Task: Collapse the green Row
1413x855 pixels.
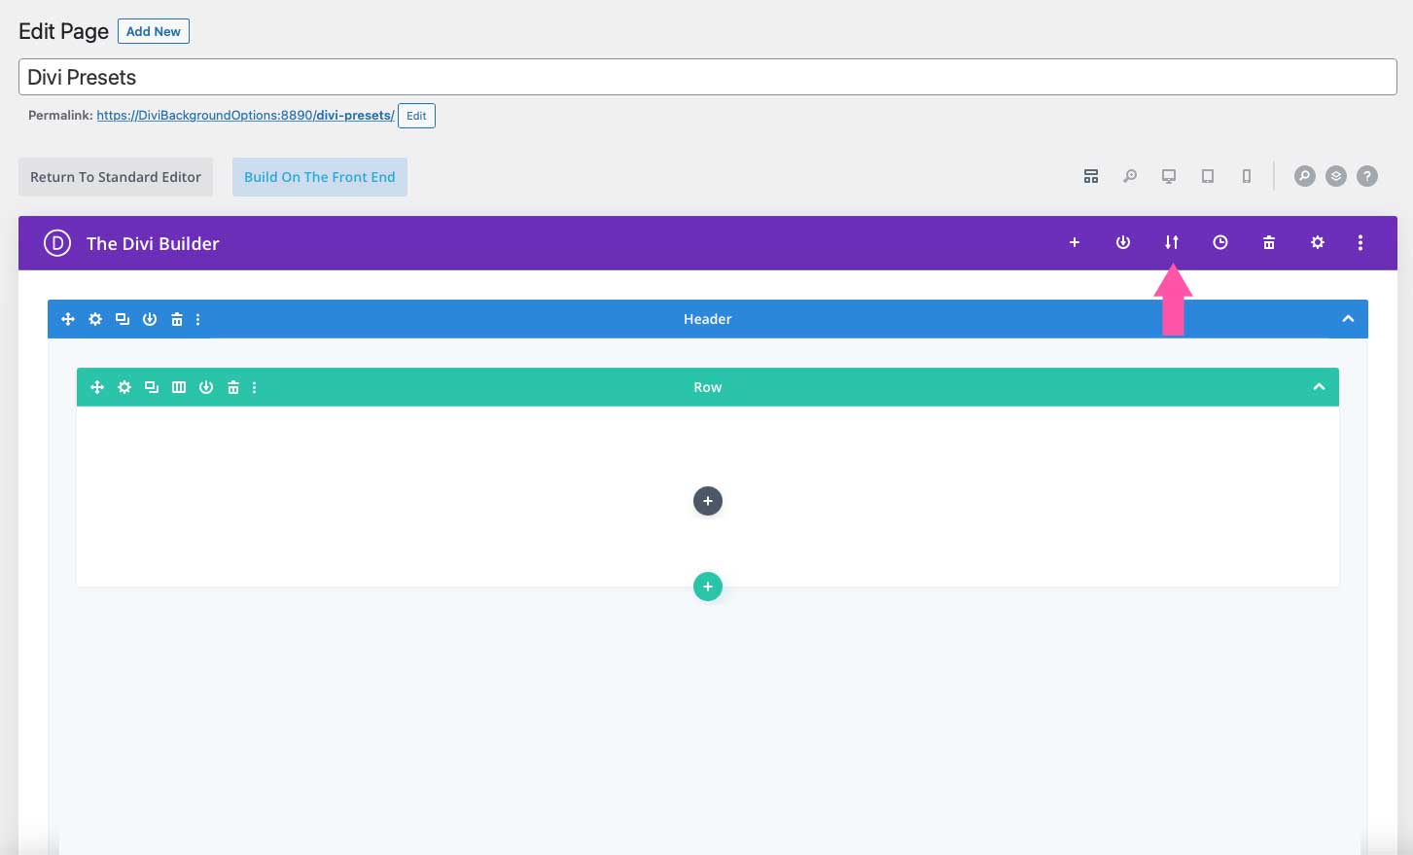Action: coord(1319,386)
